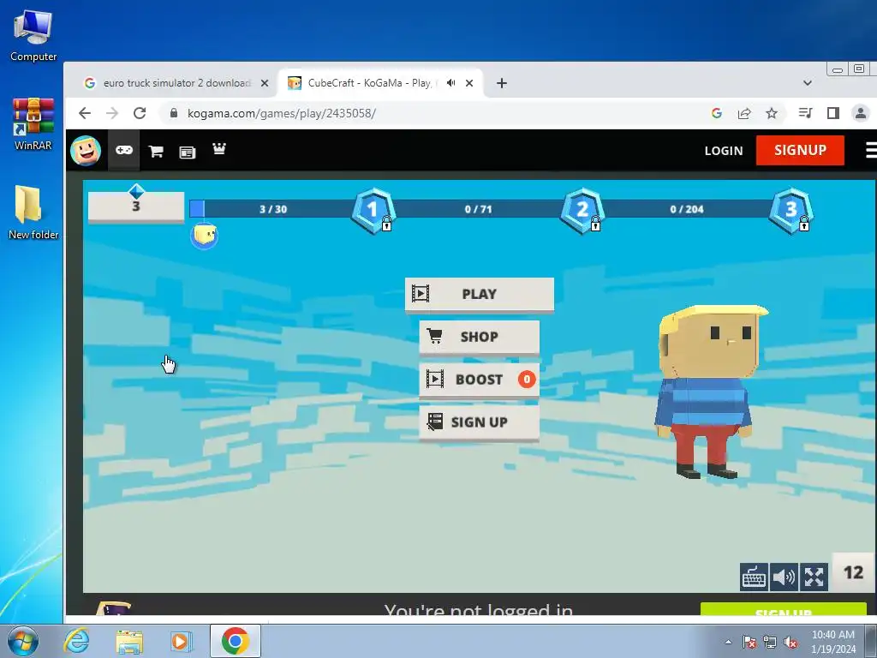Open the media controls icon
The height and width of the screenshot is (658, 877).
[x=805, y=113]
